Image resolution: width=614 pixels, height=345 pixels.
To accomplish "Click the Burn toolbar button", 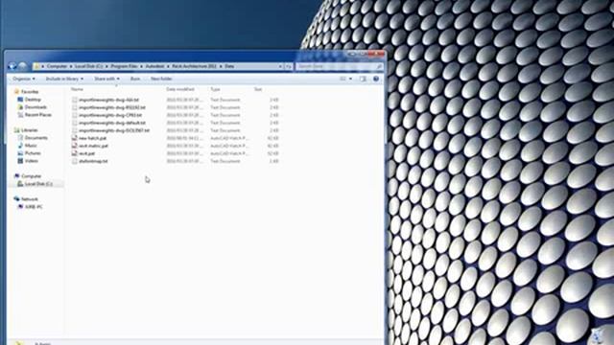I will tap(135, 79).
